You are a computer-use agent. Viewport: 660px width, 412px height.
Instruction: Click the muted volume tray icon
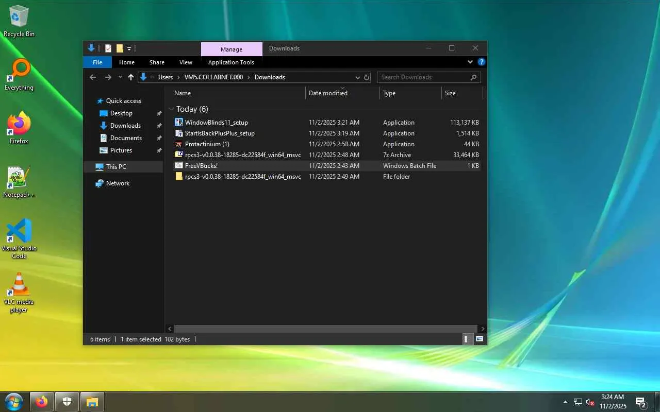tap(590, 402)
